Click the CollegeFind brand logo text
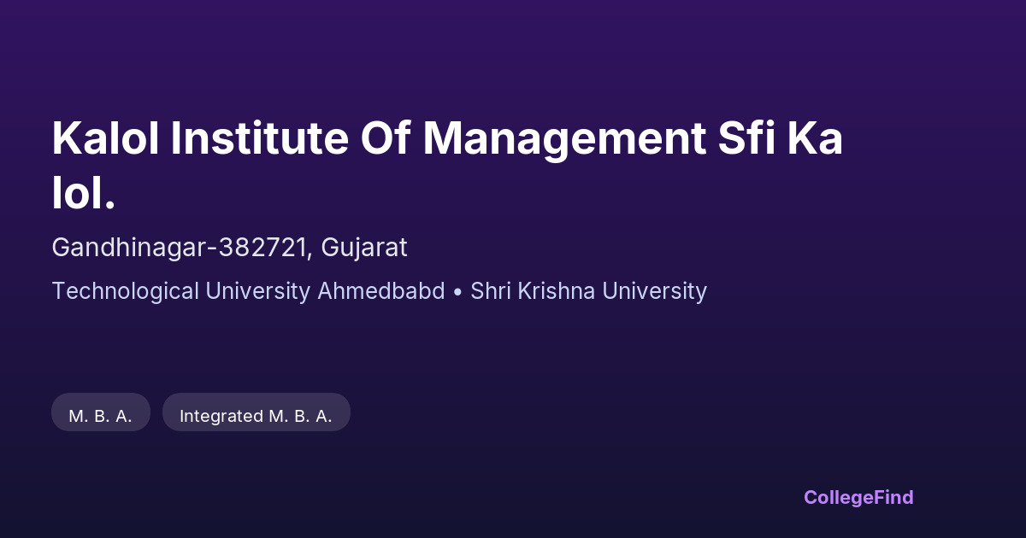Screen dimensions: 1026x538 tap(858, 497)
